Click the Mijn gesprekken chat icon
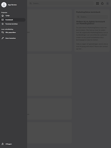 (3, 32)
